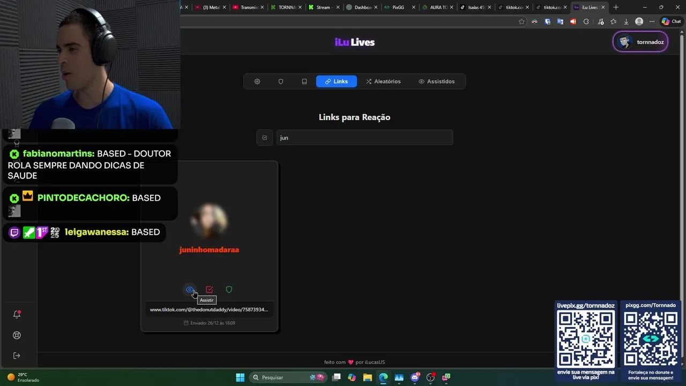Switch to the Dashboard browser tab

tap(362, 8)
